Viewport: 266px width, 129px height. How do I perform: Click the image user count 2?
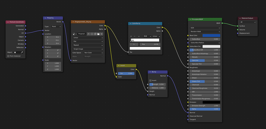pos(89,34)
